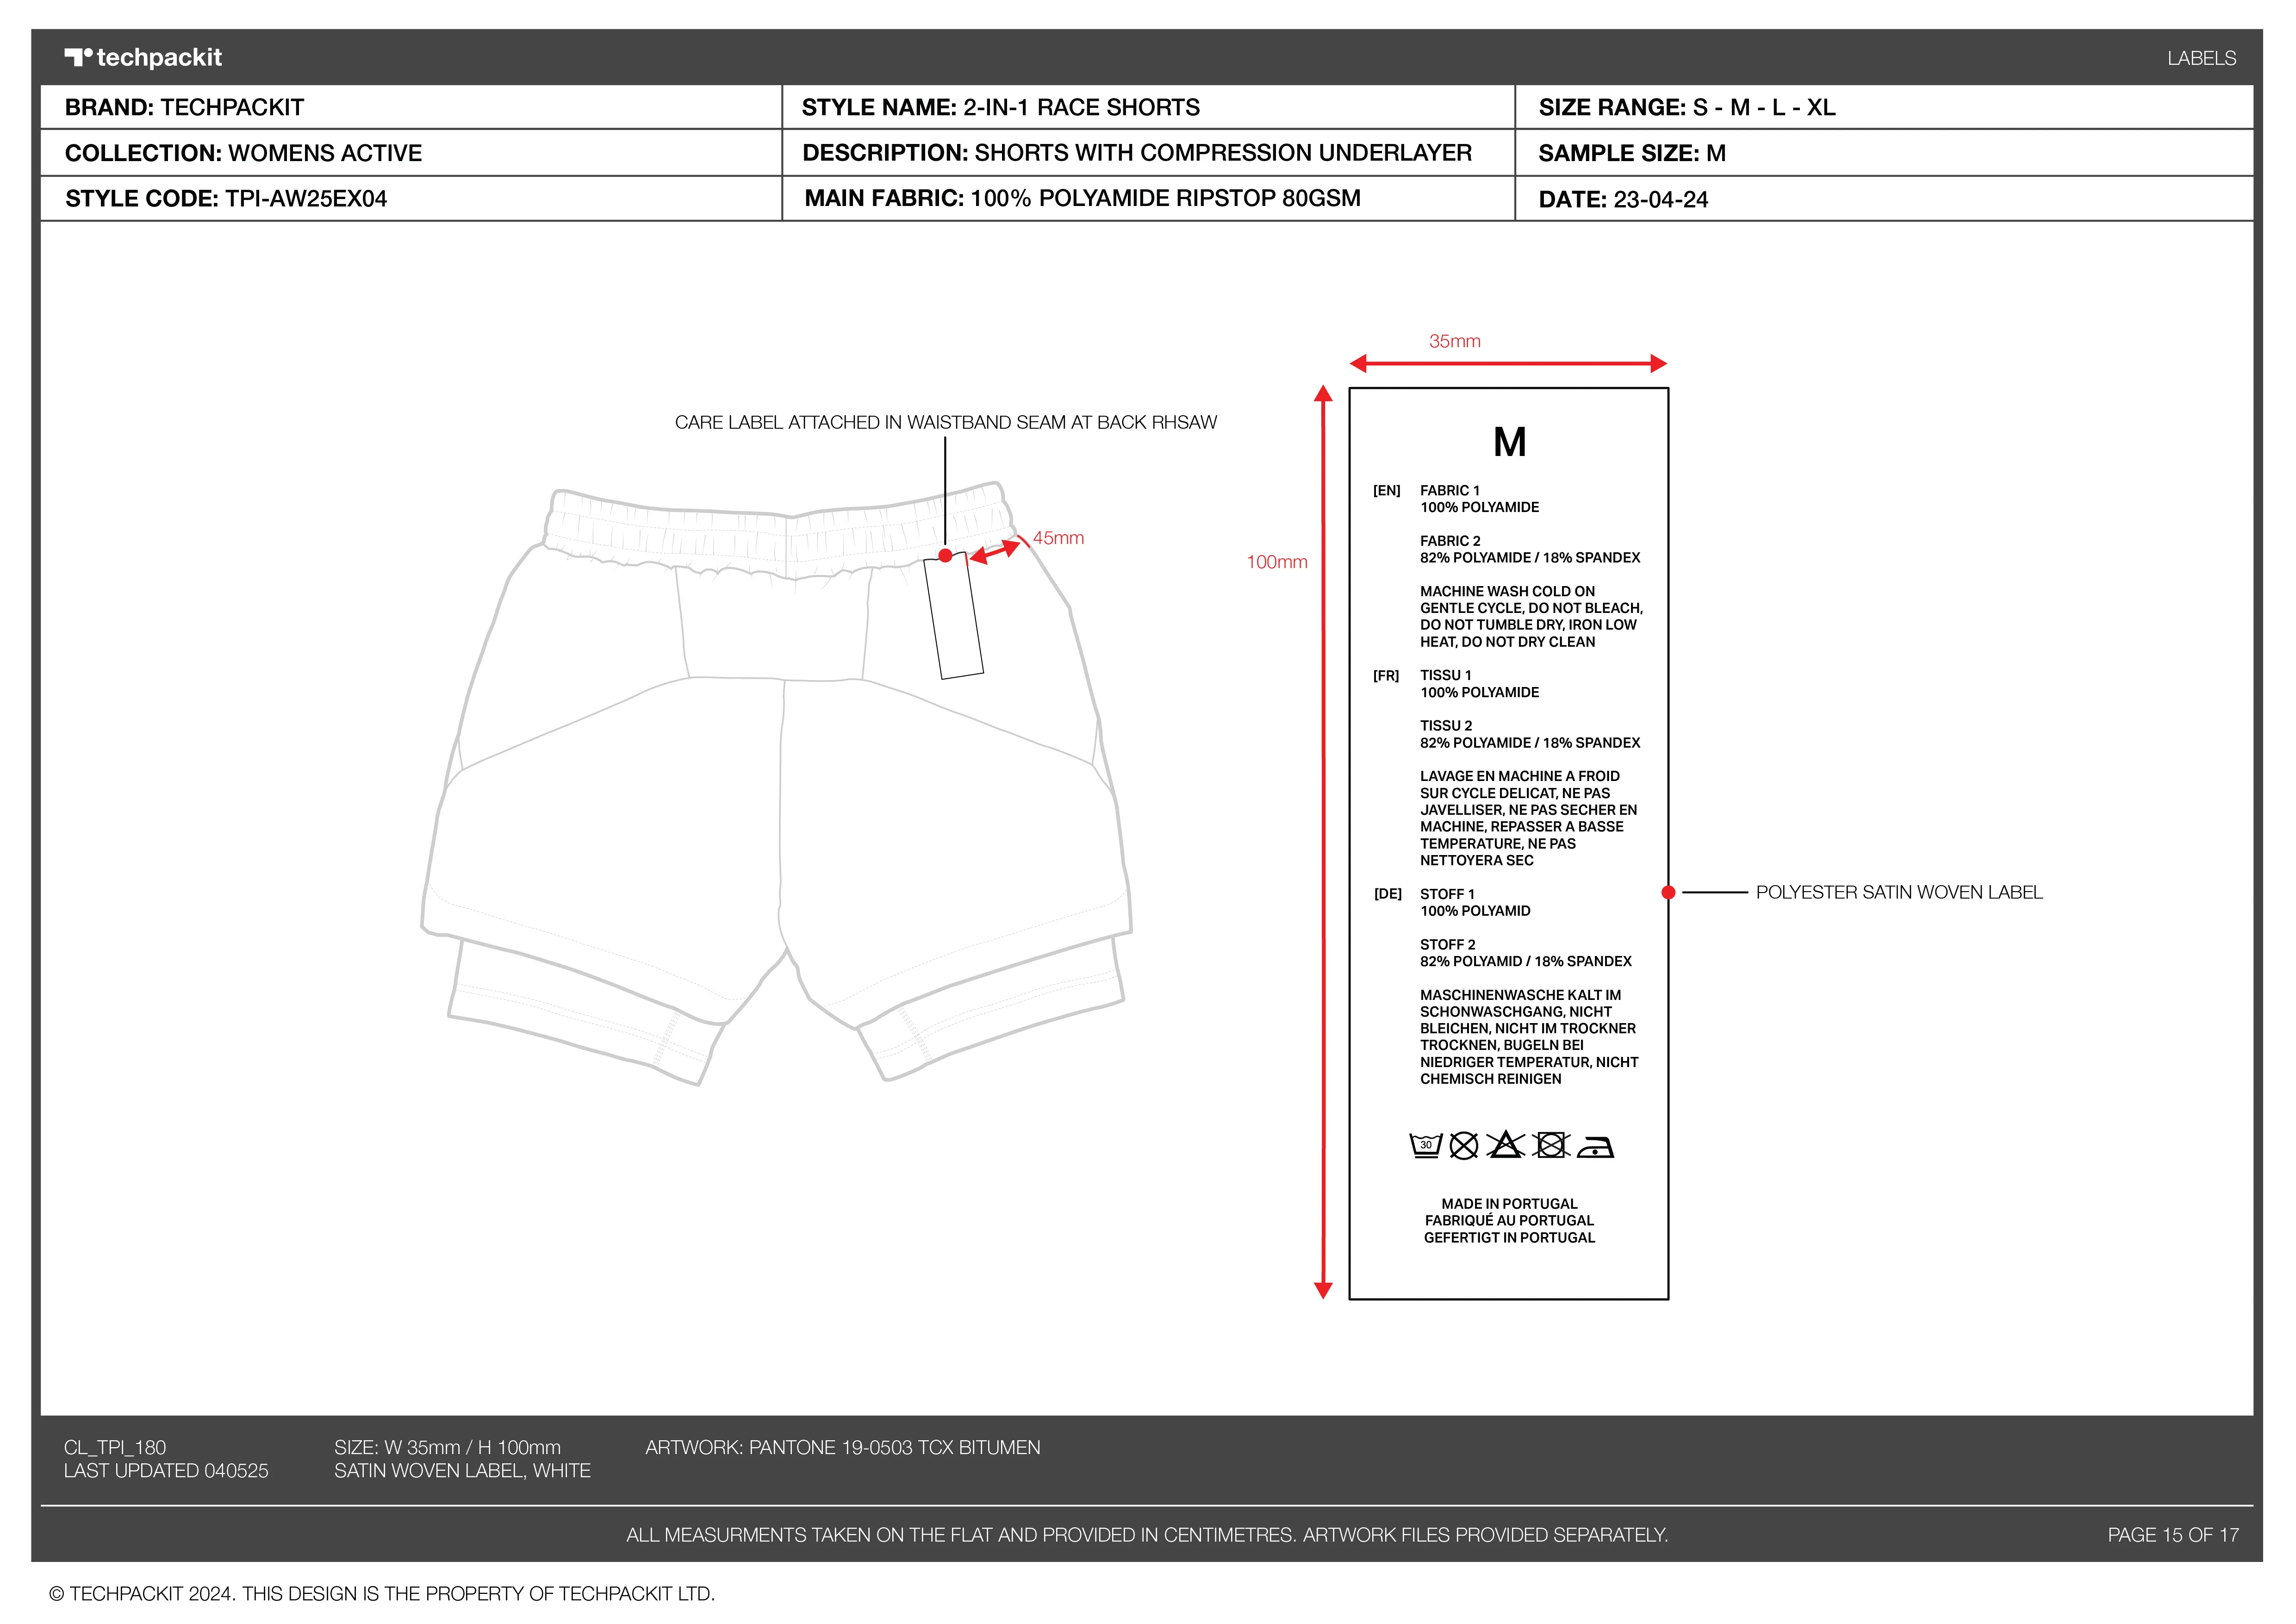Click the do-not-dry-clean crossed circle symbol
The width and height of the screenshot is (2296, 1624).
pos(1464,1146)
